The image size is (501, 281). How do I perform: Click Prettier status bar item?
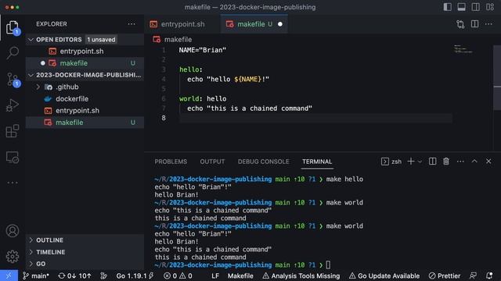445,276
